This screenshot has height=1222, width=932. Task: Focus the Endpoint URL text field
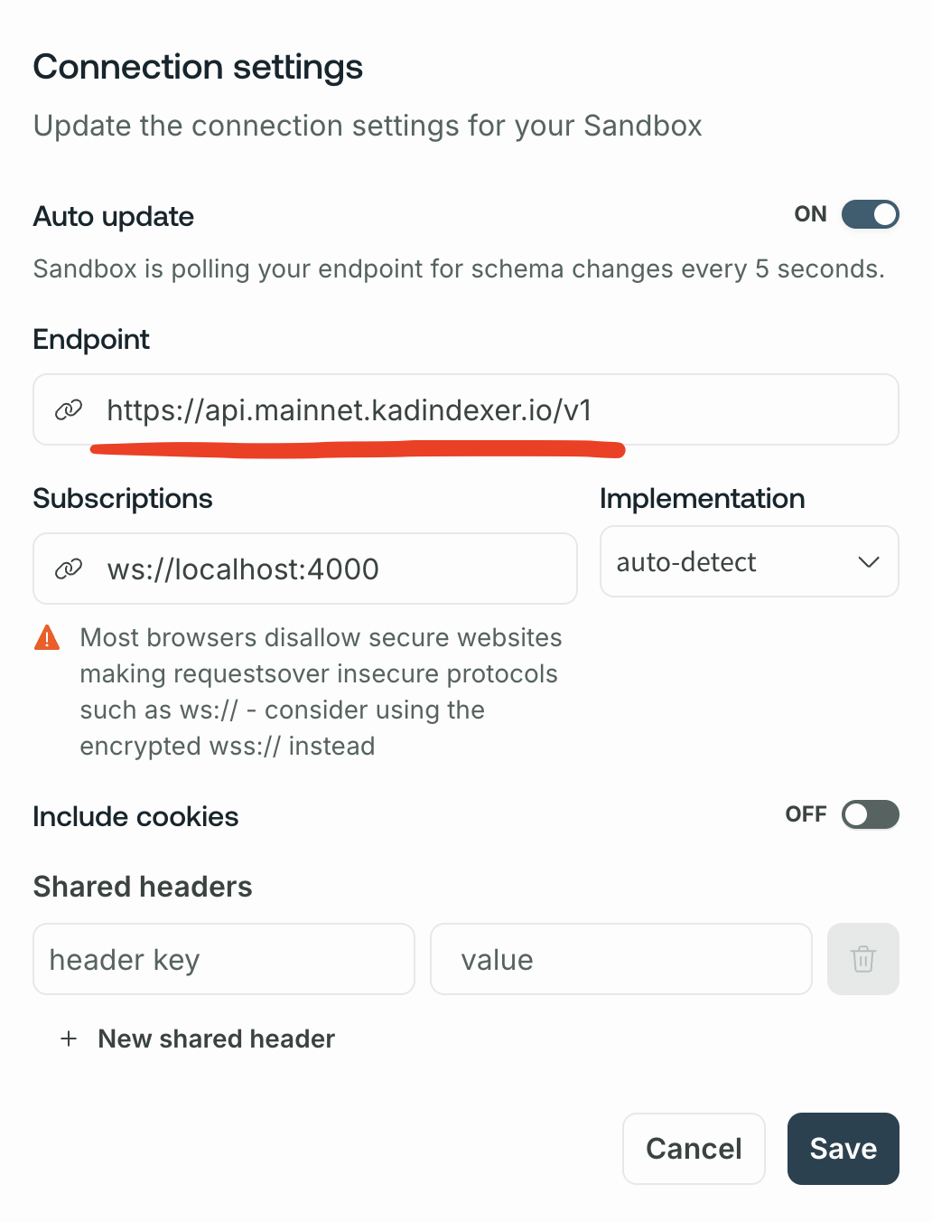488,410
